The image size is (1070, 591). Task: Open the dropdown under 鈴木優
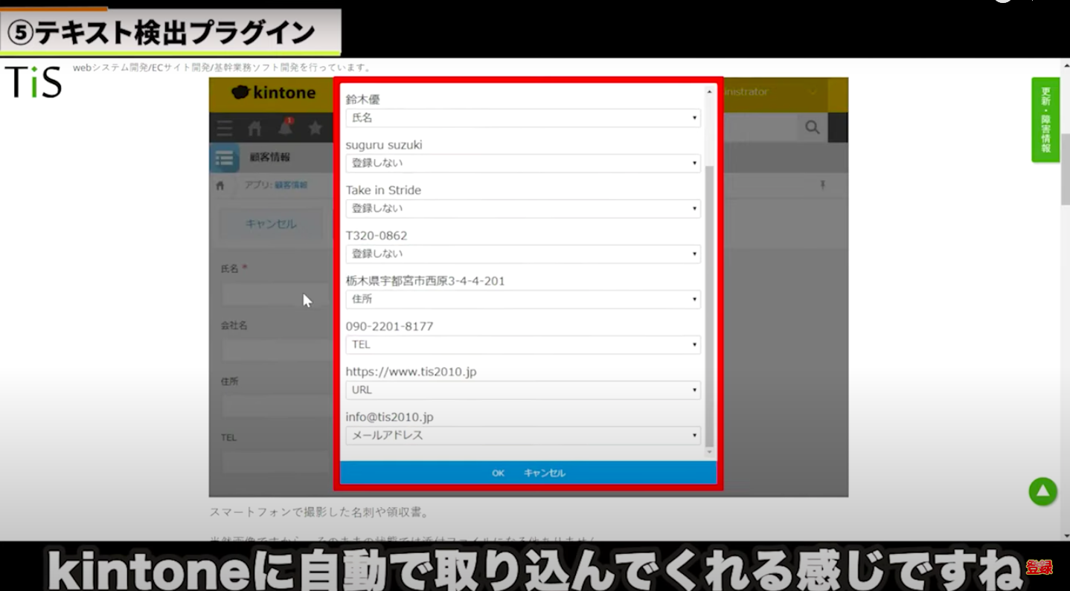(x=522, y=117)
